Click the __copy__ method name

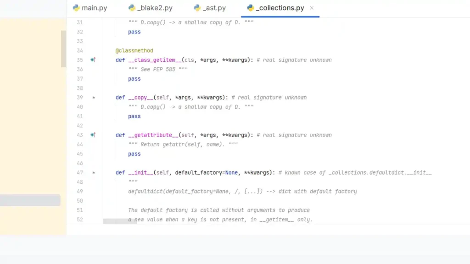[x=140, y=98]
